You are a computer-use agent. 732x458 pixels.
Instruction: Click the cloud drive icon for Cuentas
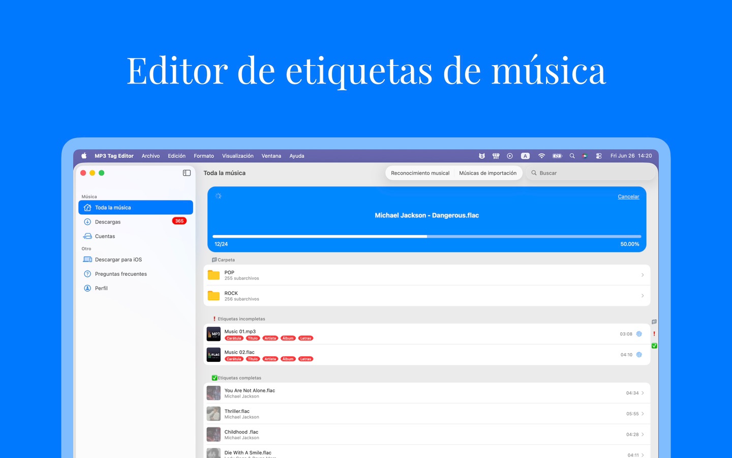(x=87, y=236)
